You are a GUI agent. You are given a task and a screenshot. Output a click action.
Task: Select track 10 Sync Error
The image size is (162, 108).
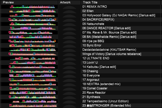point(92,45)
